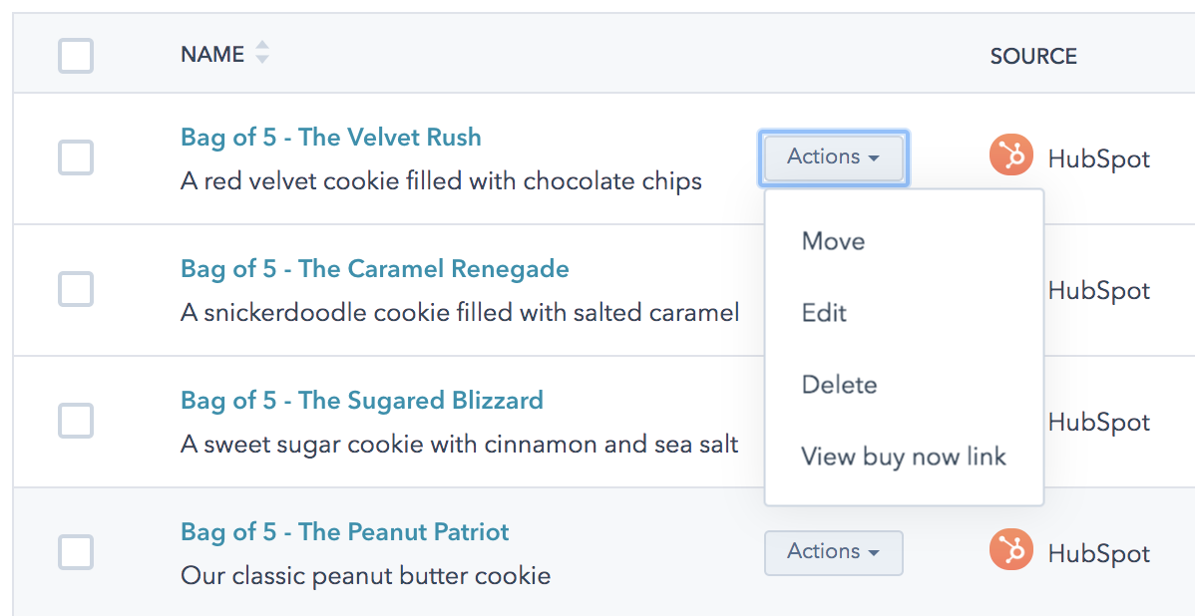
Task: Click HubSpot logo icon in Peanut Patriot row
Action: point(1010,552)
